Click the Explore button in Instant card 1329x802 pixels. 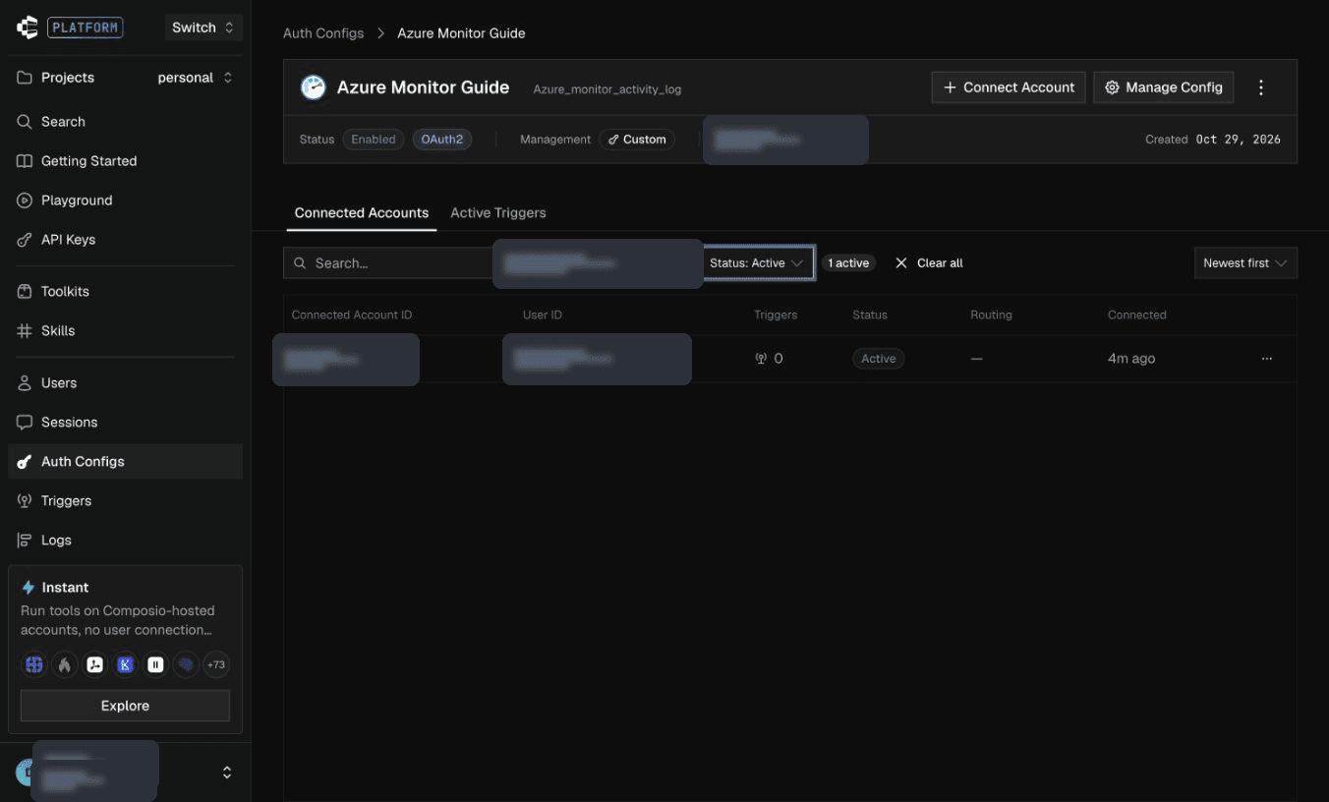[x=125, y=706]
